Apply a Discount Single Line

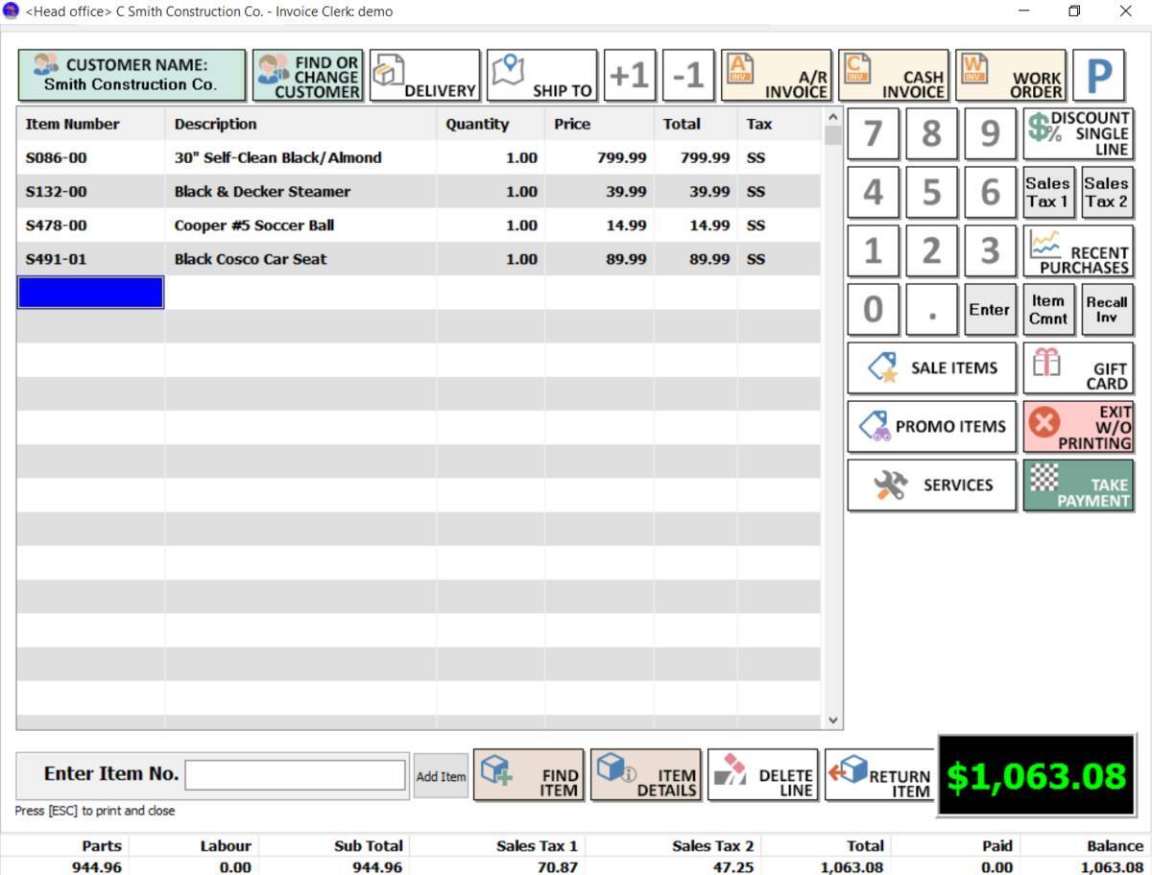1079,133
